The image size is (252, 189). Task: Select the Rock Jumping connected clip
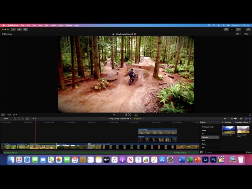pos(158,131)
